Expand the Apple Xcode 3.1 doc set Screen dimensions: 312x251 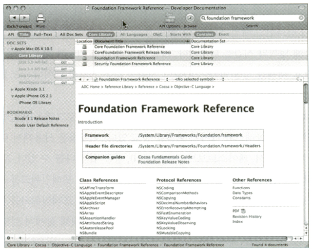(x=12, y=90)
